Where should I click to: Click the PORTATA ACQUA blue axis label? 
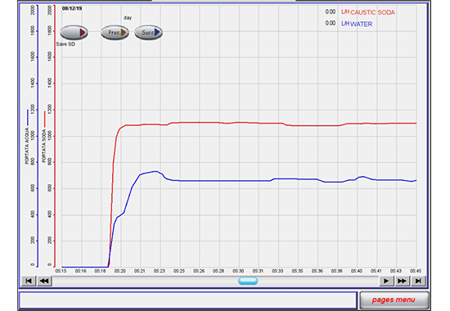[x=27, y=146]
